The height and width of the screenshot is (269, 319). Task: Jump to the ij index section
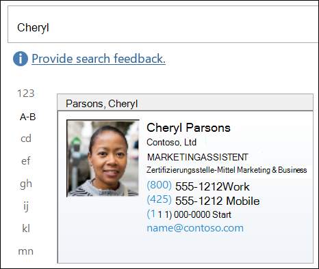tap(26, 206)
